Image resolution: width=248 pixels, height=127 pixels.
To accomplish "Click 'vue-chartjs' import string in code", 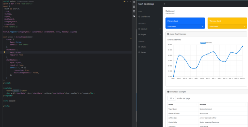I will 27,4.
